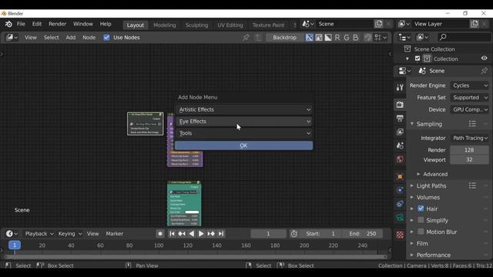Viewport: 493px width, 277px height.
Task: Select Alpha backdrop channel icon
Action: [x=328, y=38]
